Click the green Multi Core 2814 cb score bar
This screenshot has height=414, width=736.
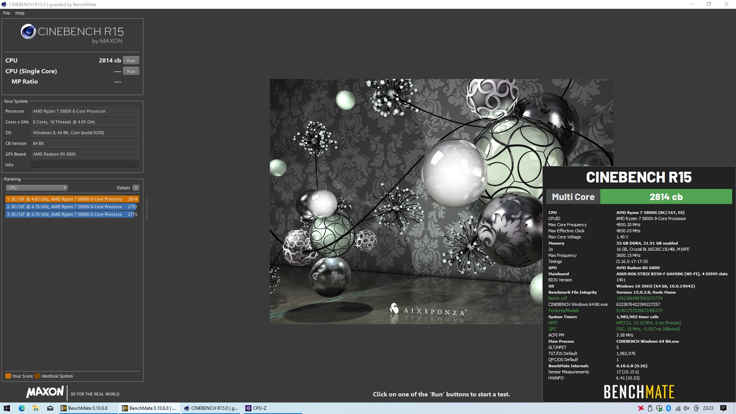pos(666,197)
